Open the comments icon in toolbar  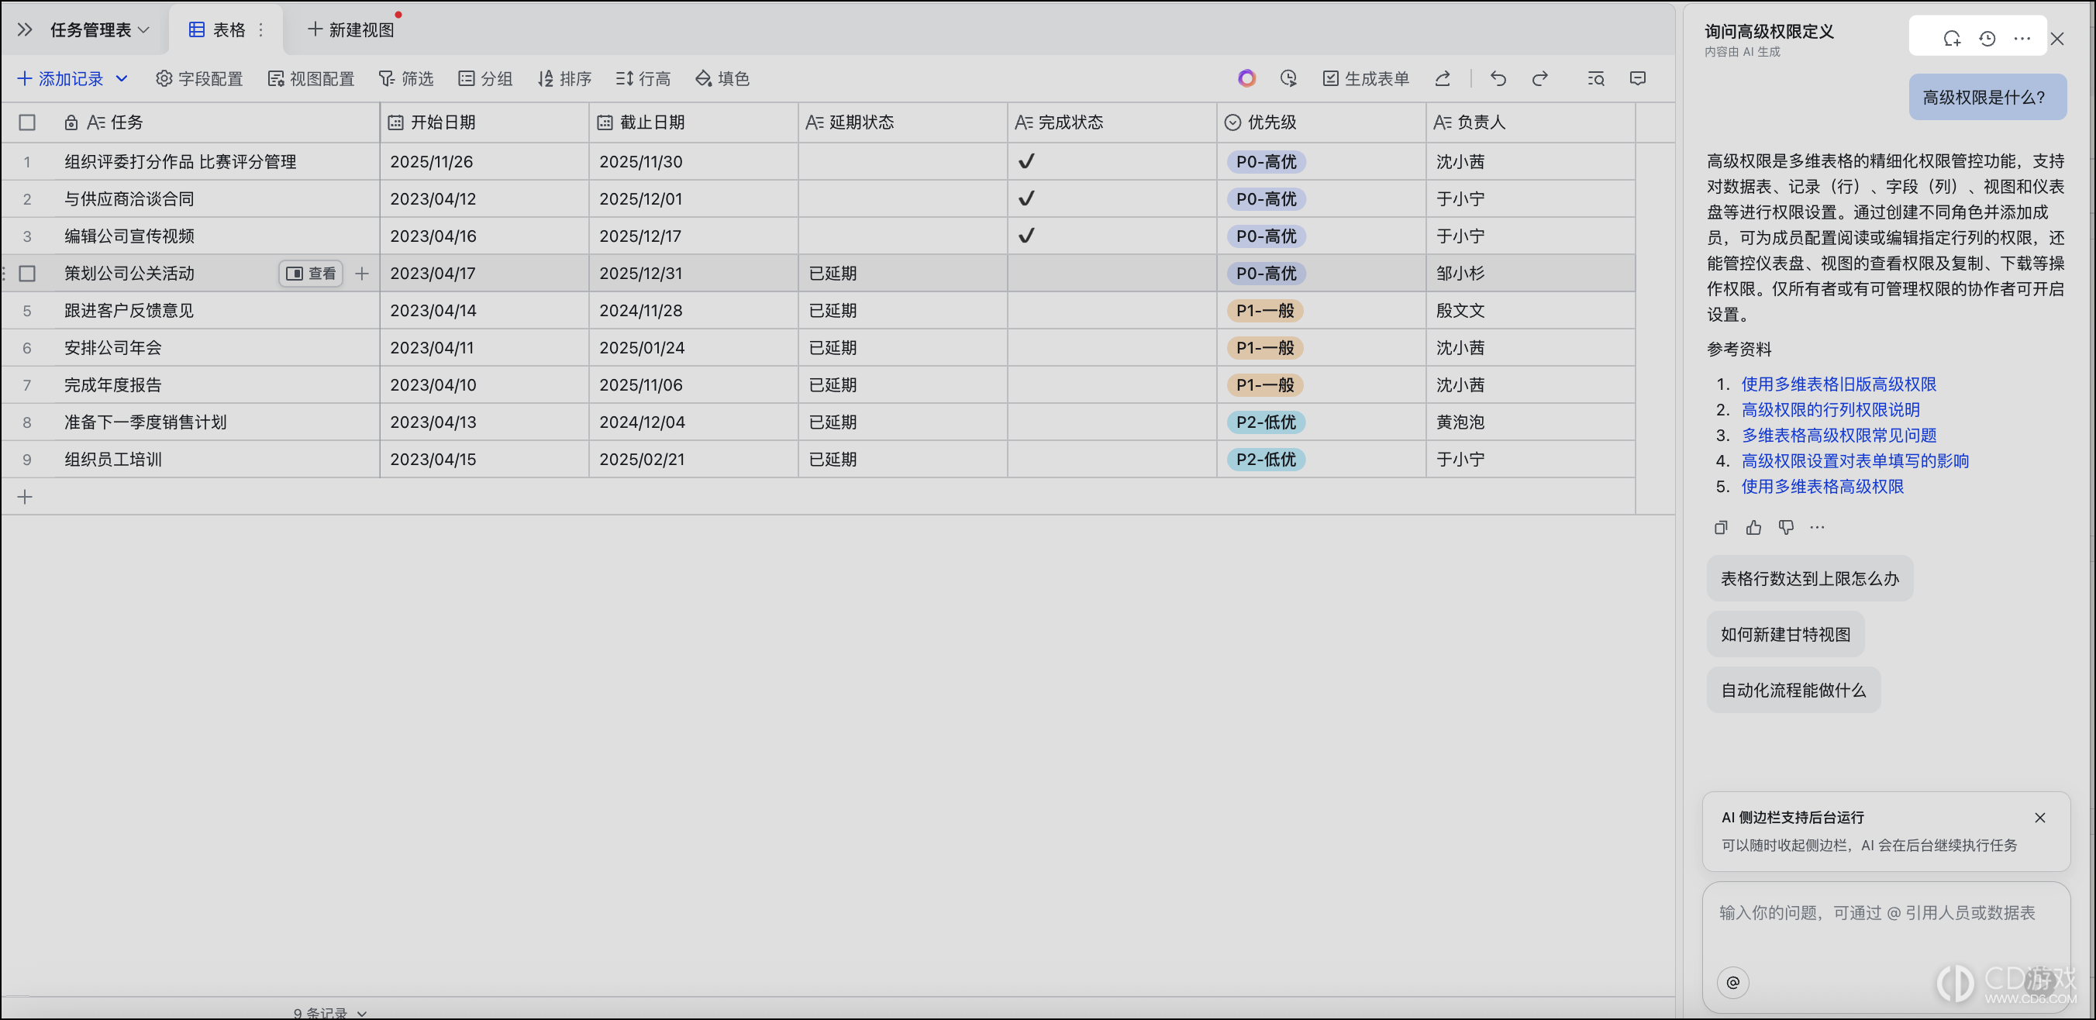(1638, 79)
